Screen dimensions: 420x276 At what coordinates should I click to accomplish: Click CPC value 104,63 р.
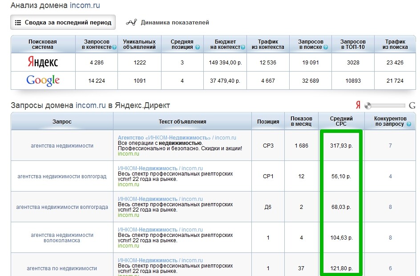341,238
